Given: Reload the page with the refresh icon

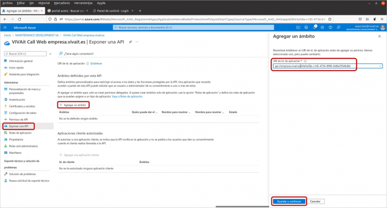Looking at the screenshot, I should coord(19,19).
